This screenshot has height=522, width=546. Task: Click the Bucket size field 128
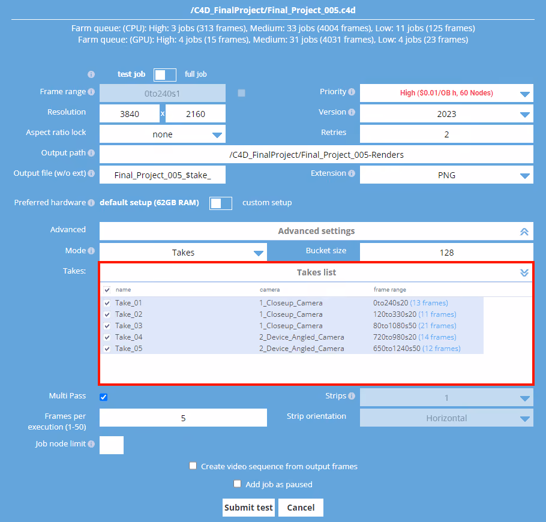446,252
